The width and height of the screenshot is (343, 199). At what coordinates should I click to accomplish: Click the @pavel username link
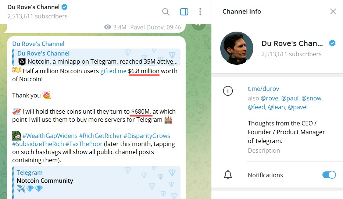pos(298,107)
